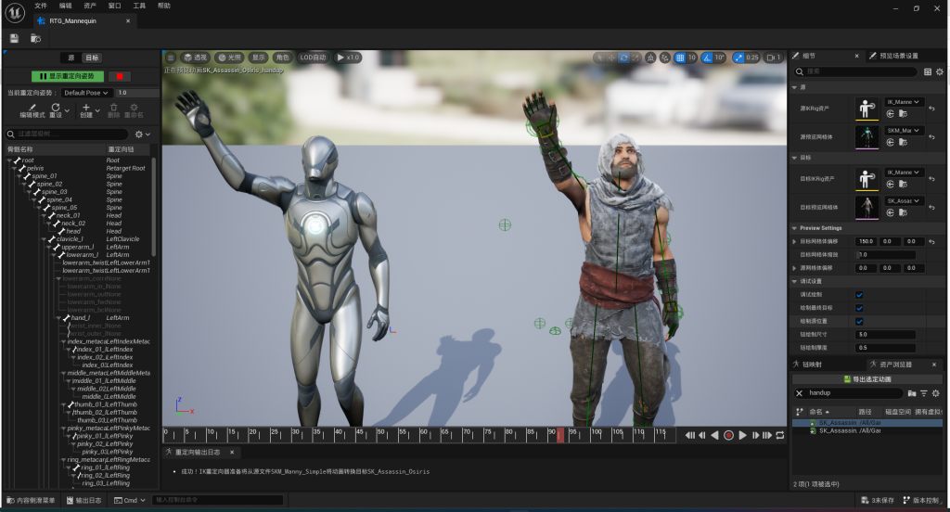Reset 源IKRig资产 to default arrow
This screenshot has height=512, width=950.
(x=931, y=109)
